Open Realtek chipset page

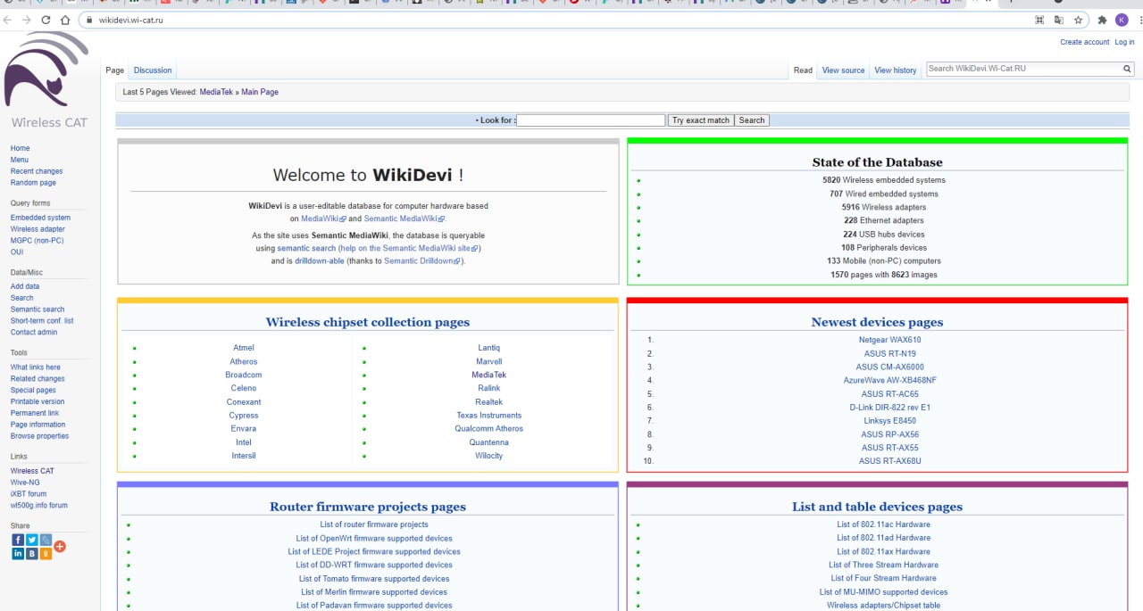488,402
